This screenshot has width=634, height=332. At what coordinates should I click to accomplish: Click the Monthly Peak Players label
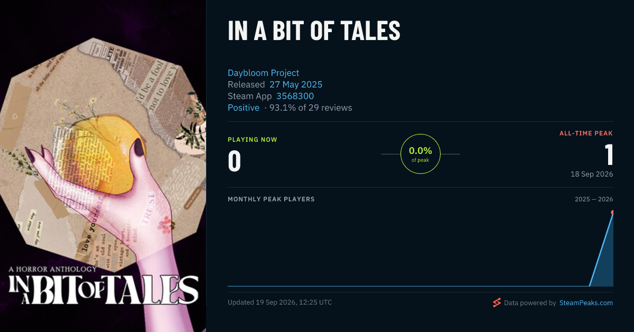click(x=271, y=199)
